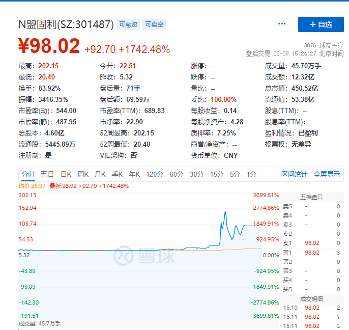Select the 1分 interval chart
The height and width of the screenshot is (330, 349).
(x=251, y=174)
